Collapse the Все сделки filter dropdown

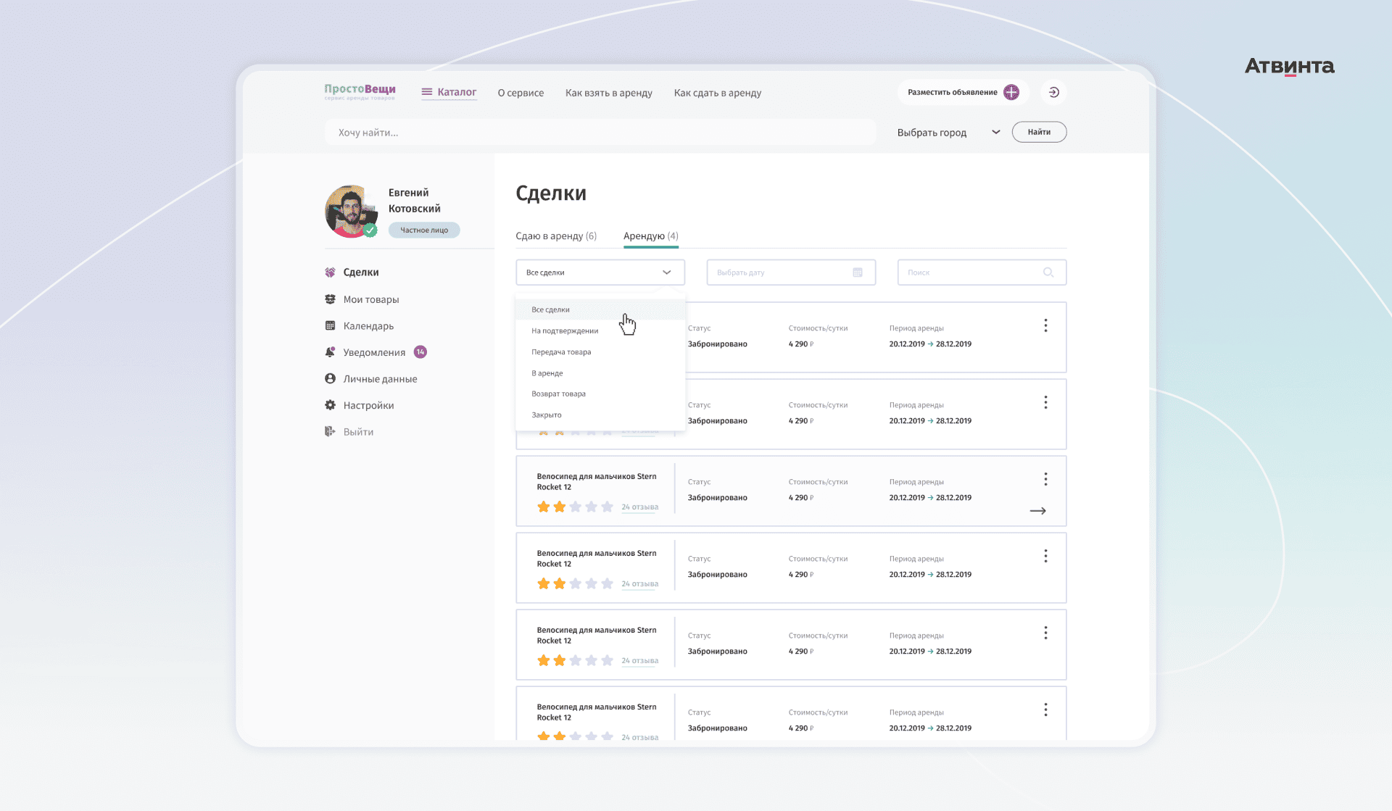click(666, 273)
